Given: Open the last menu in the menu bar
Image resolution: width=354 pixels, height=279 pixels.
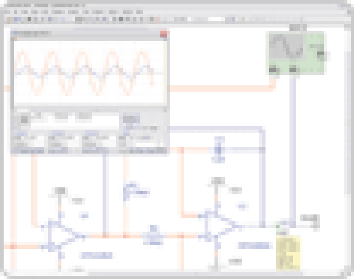Looking at the screenshot, I should (x=140, y=11).
